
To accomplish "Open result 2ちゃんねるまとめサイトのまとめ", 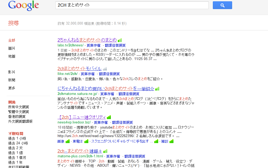I will [87, 40].
